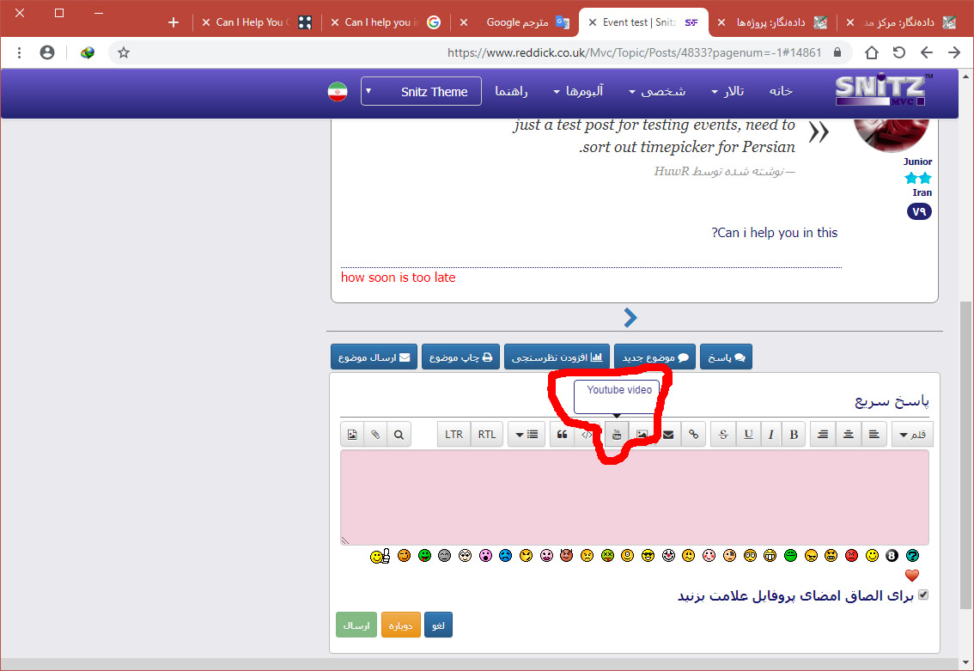Insert a YouTube video via toolbar icon
Viewport: 974px width, 671px height.
616,435
